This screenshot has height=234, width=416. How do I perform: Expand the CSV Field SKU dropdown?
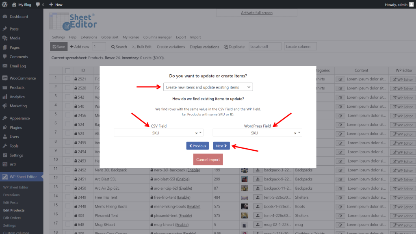158,132
